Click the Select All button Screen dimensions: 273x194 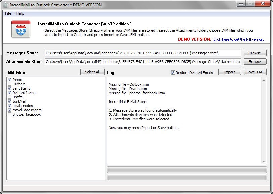[x=92, y=72]
